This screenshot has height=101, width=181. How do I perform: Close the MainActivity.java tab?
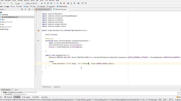[68, 9]
